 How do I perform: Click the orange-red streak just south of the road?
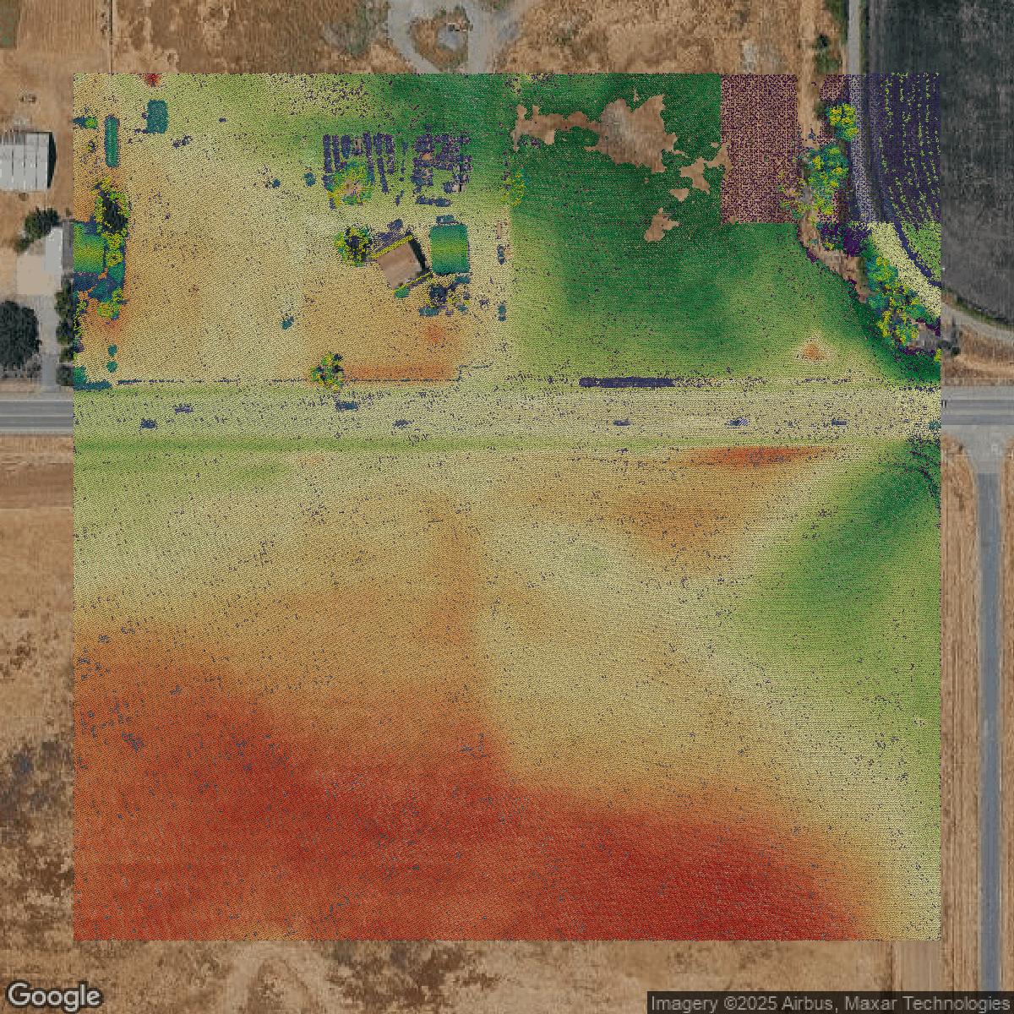click(x=744, y=456)
